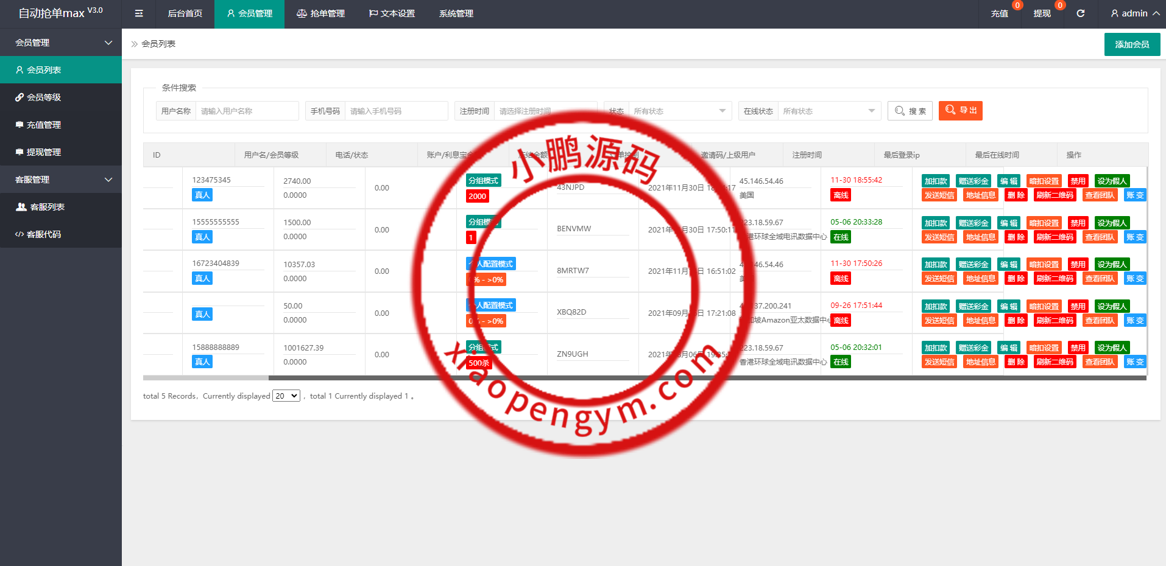Open the 在线状态 dropdown filter
The width and height of the screenshot is (1166, 566).
pos(829,111)
